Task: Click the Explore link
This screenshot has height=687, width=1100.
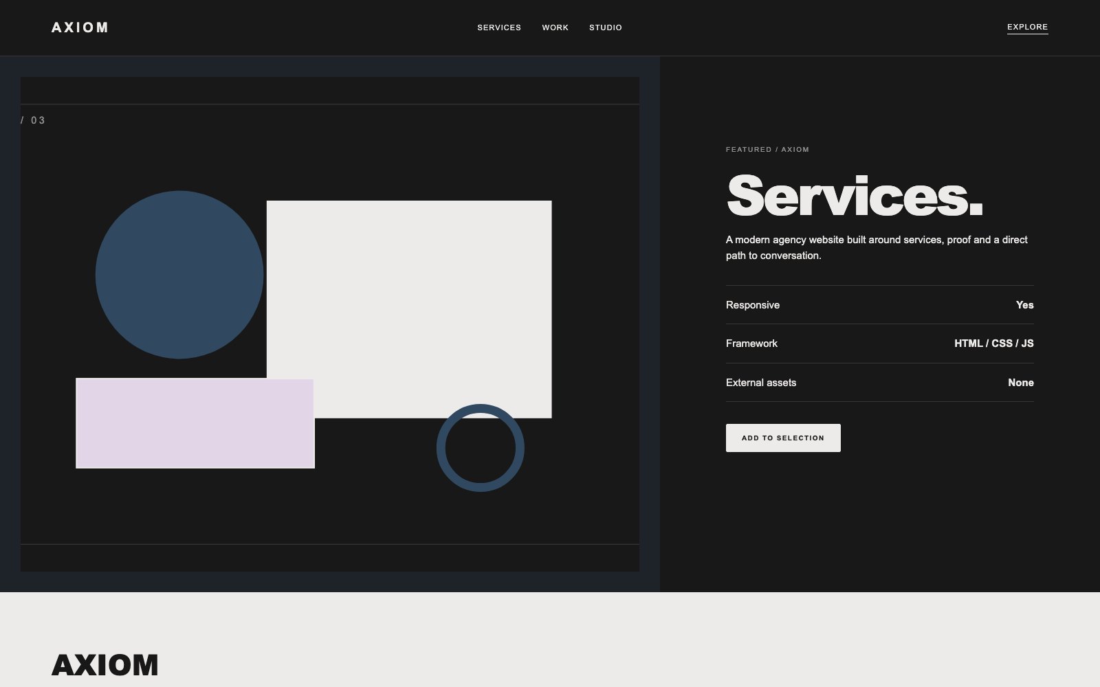Action: pos(1027,27)
